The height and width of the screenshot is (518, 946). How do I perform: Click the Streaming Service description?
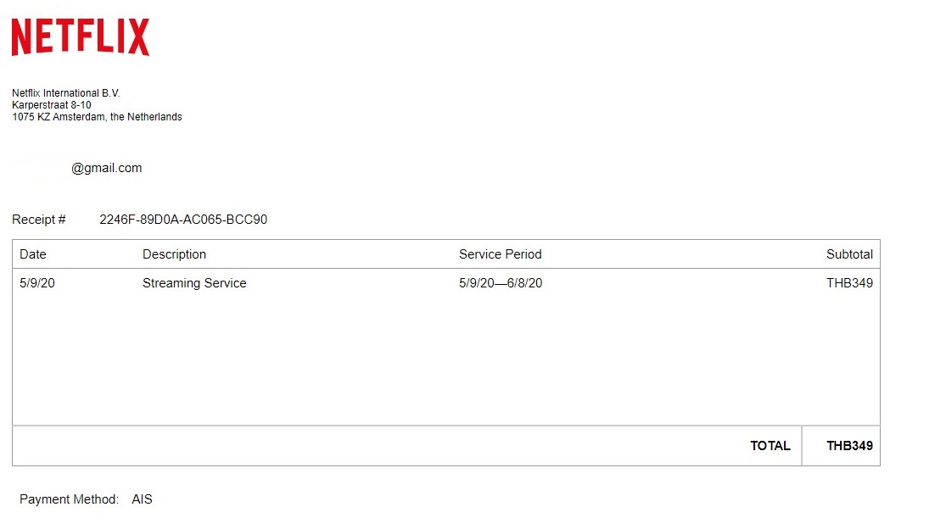(194, 283)
